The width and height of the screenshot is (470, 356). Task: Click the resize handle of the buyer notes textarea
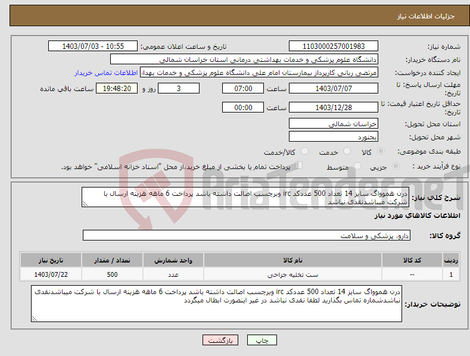point(35,318)
